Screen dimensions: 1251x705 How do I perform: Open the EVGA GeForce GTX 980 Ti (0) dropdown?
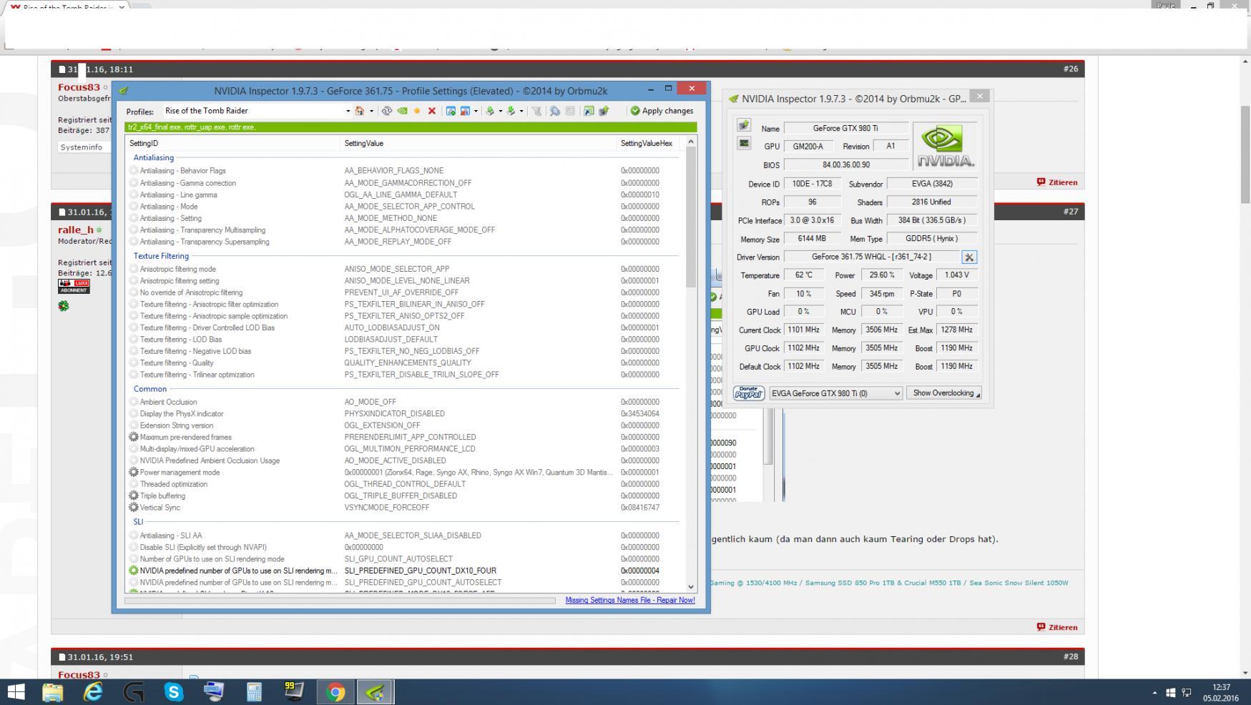tap(835, 393)
